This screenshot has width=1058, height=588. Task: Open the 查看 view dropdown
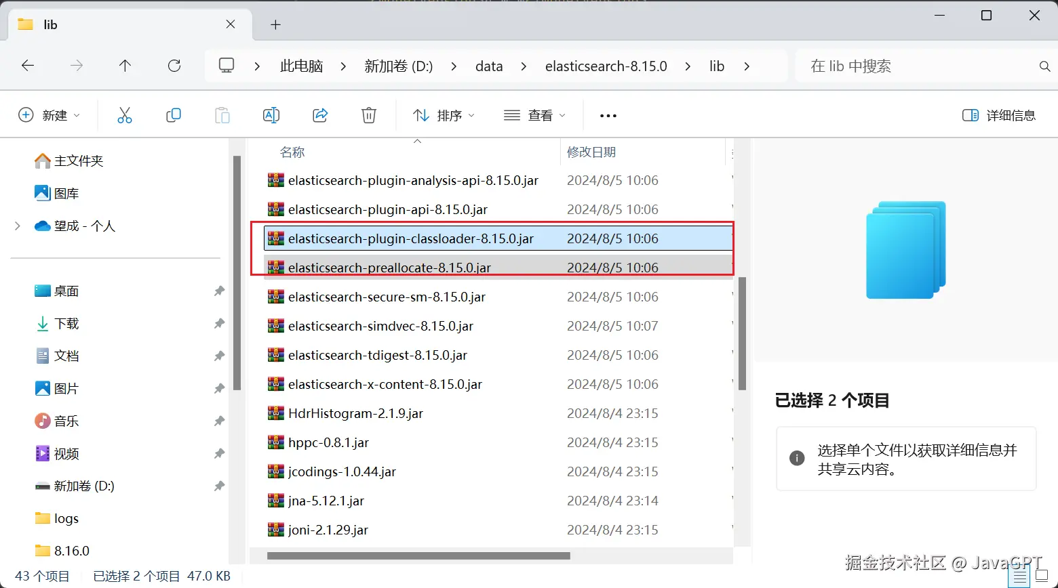click(534, 115)
